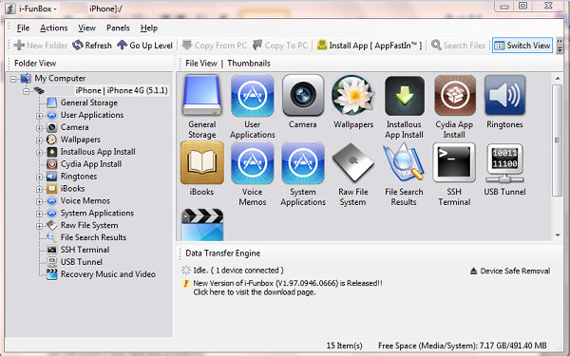Open the Actions menu

(x=54, y=28)
